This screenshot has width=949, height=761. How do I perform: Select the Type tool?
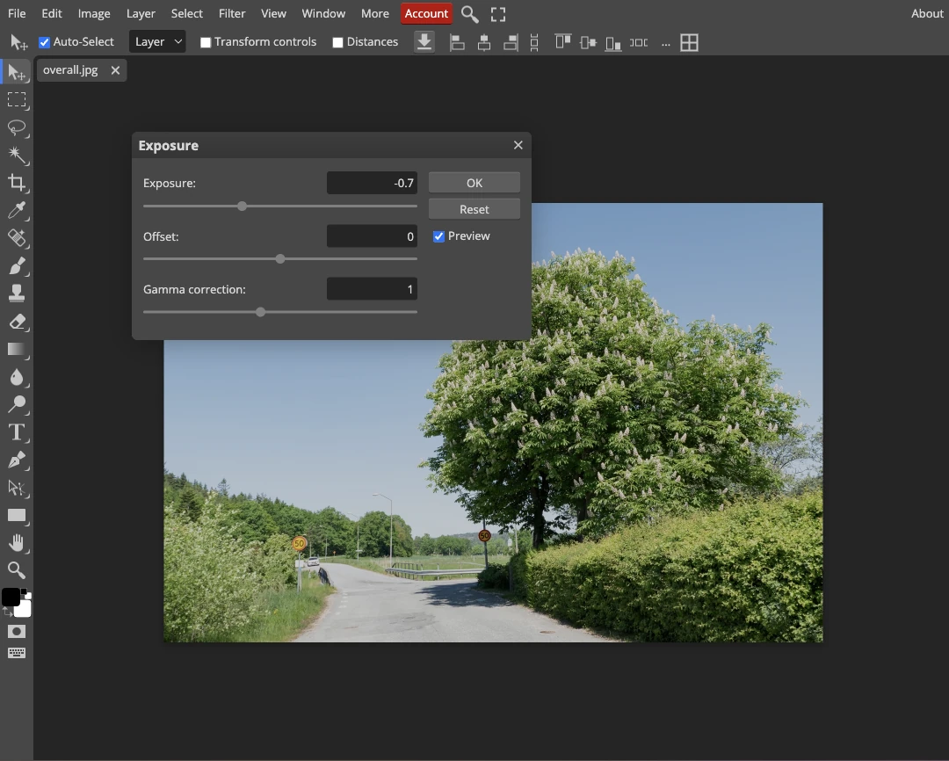point(17,432)
